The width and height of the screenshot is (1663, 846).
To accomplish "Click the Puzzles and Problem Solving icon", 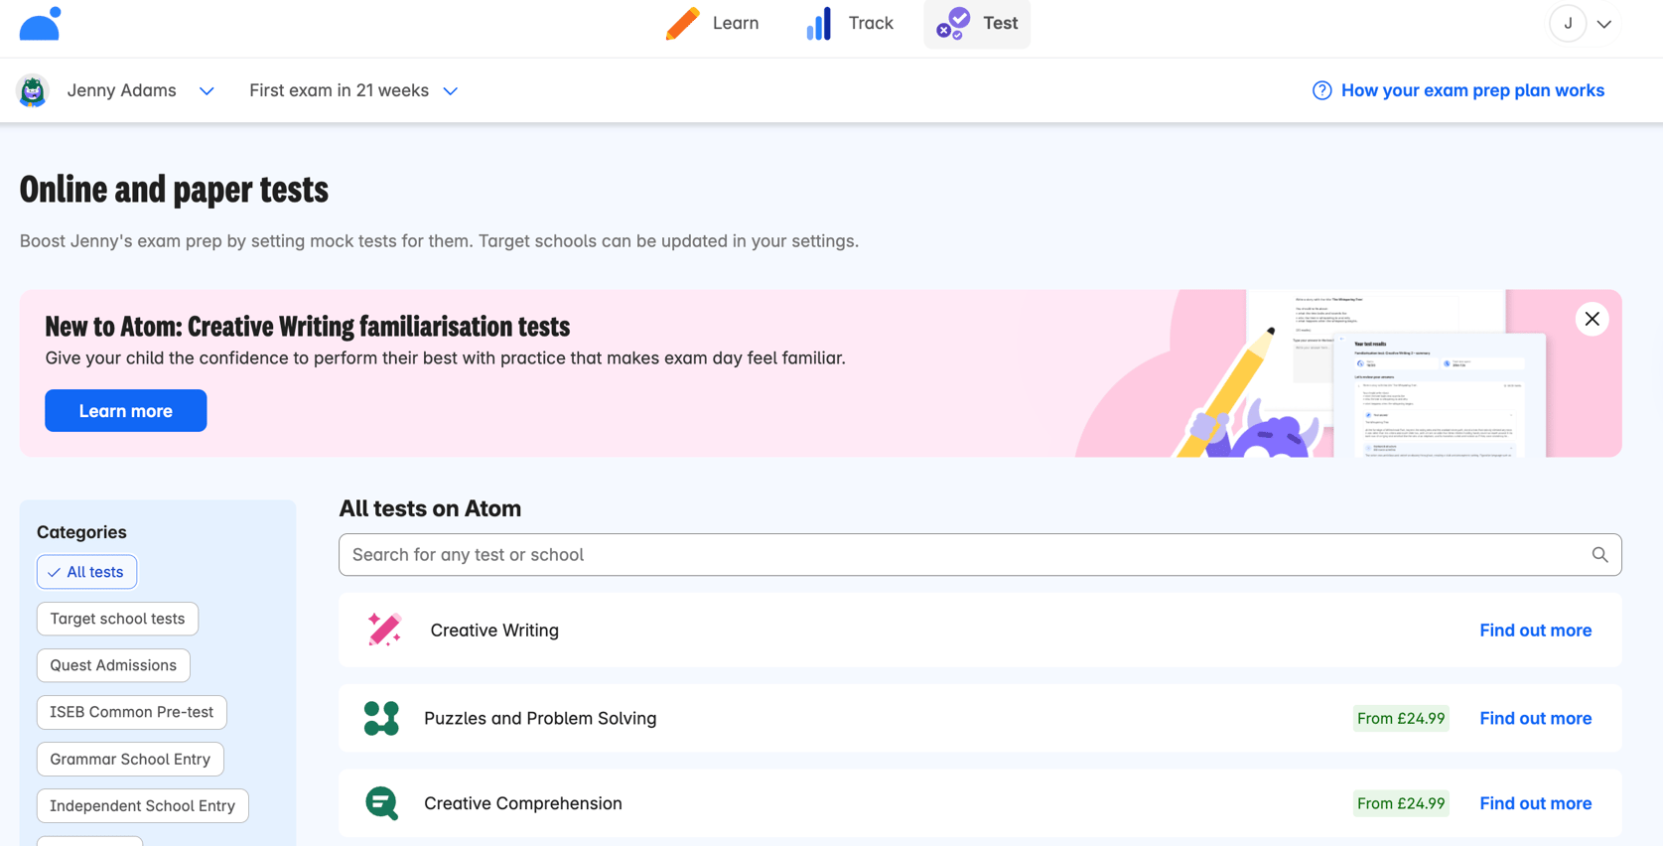I will pyautogui.click(x=381, y=718).
